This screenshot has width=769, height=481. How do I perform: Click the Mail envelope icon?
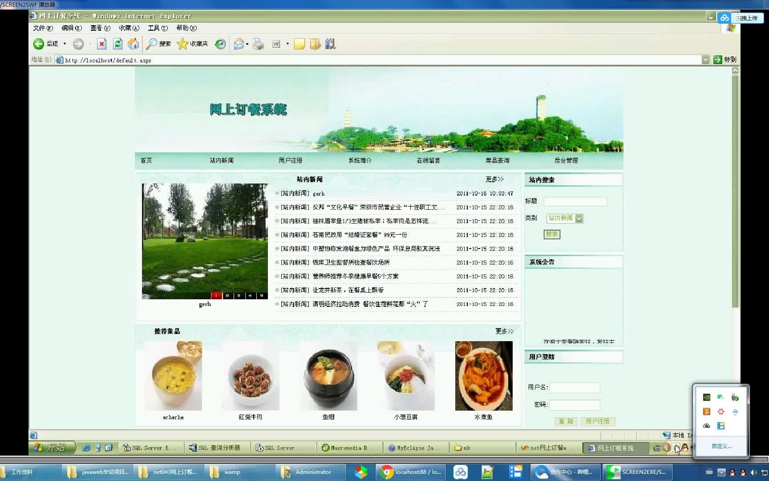click(x=239, y=44)
